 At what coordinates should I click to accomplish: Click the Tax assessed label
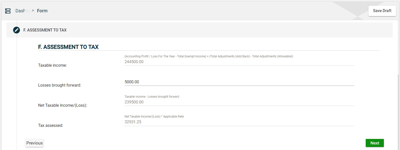pos(51,126)
